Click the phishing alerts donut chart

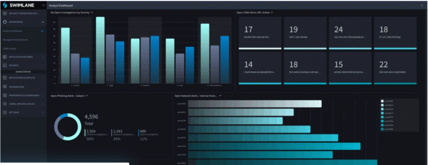click(x=67, y=127)
